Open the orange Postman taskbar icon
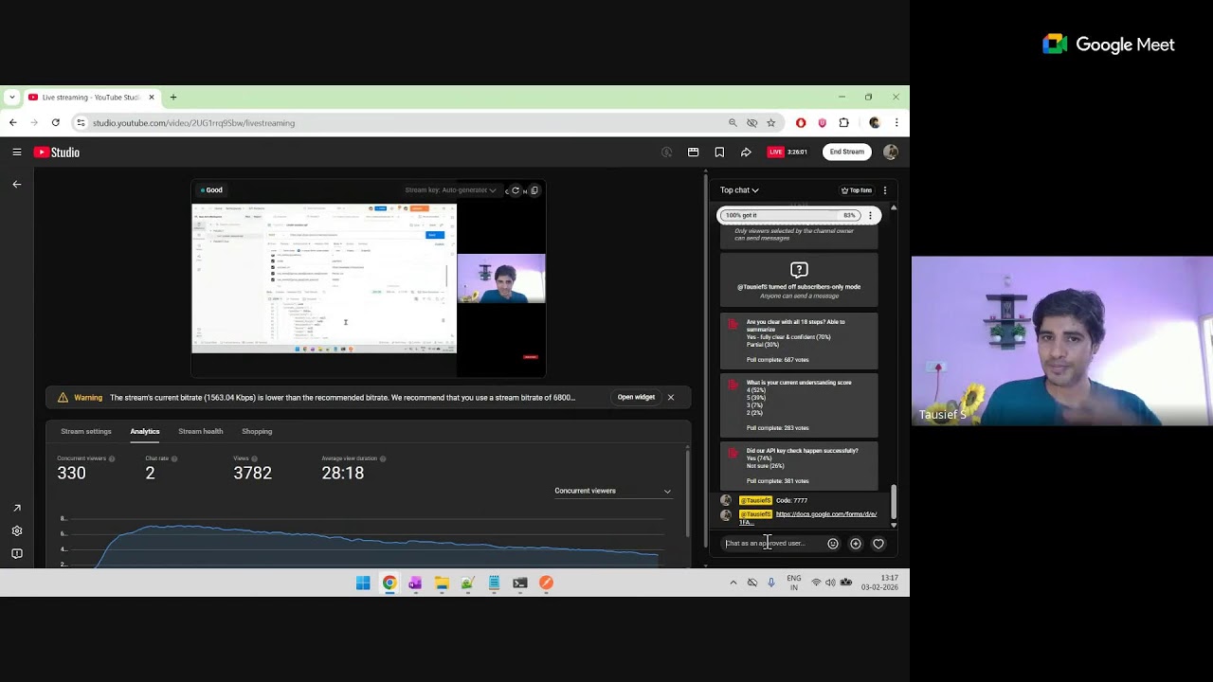The height and width of the screenshot is (682, 1213). coord(546,583)
